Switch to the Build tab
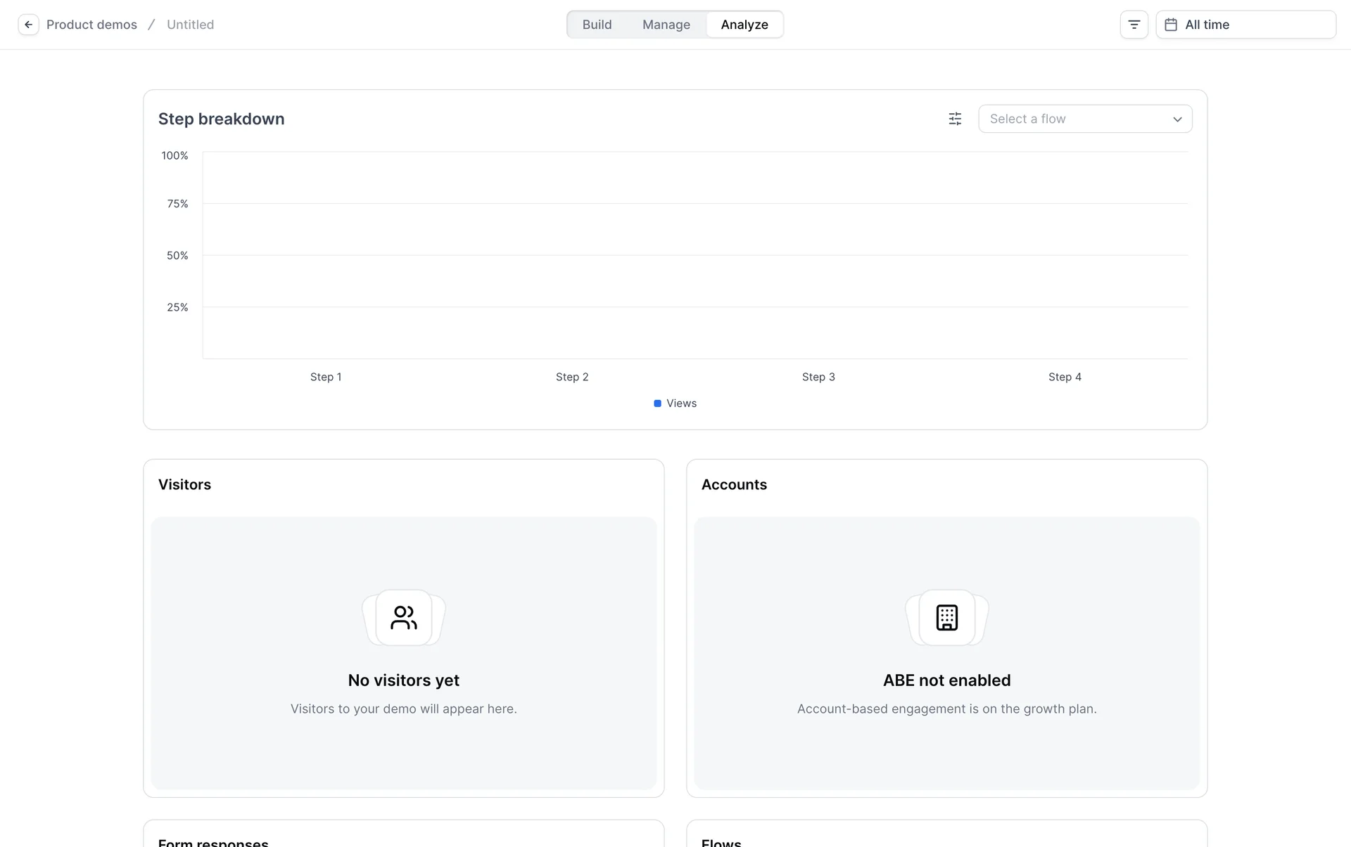The height and width of the screenshot is (847, 1351). tap(597, 25)
